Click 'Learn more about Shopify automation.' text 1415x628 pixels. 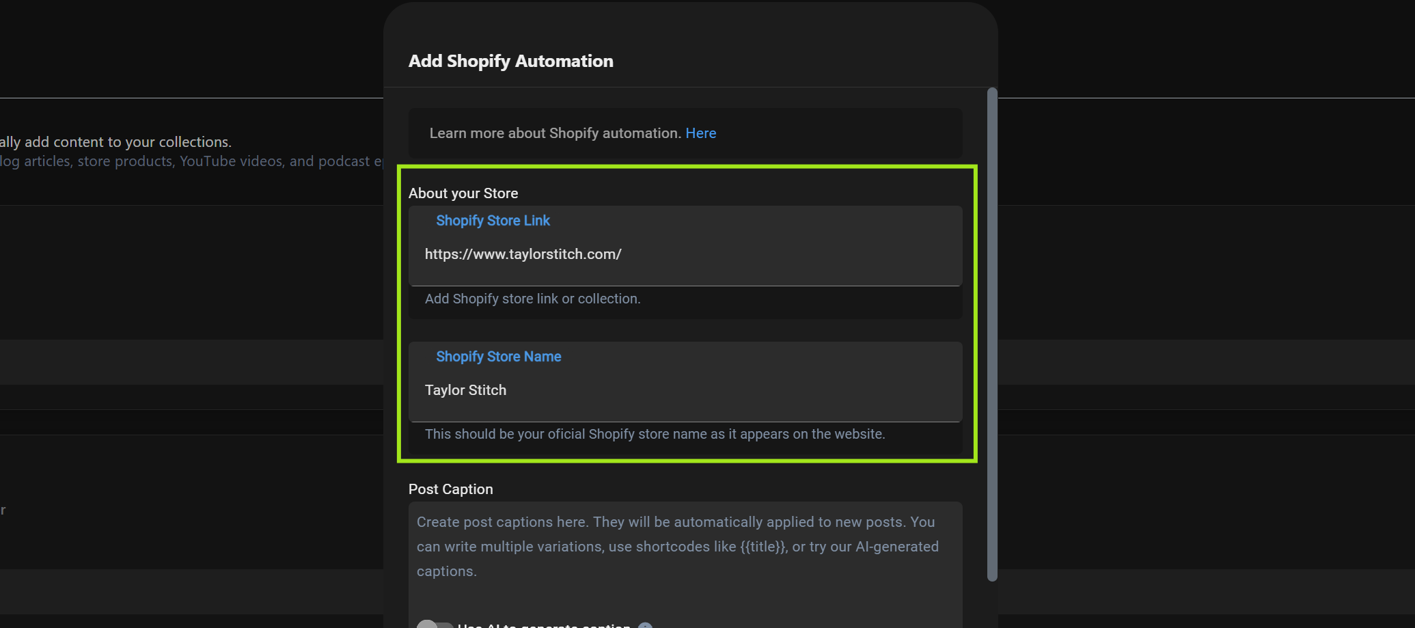555,133
